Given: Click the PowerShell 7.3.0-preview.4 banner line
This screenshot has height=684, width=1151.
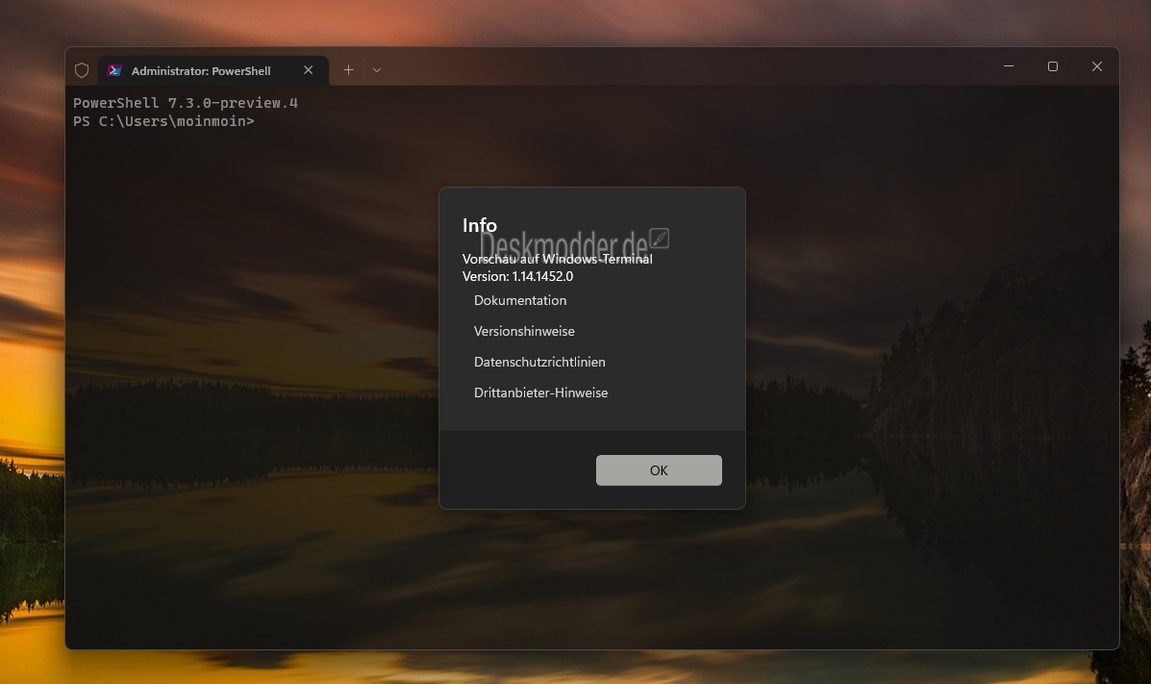Looking at the screenshot, I should tap(186, 103).
